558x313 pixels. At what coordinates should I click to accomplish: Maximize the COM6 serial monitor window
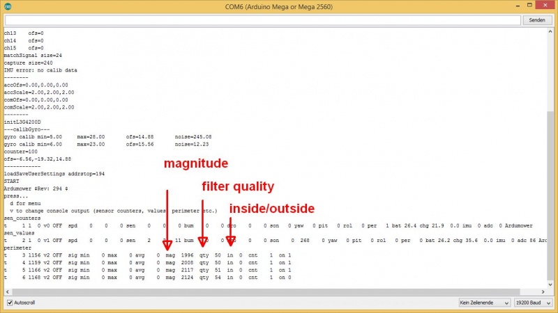tap(529, 6)
